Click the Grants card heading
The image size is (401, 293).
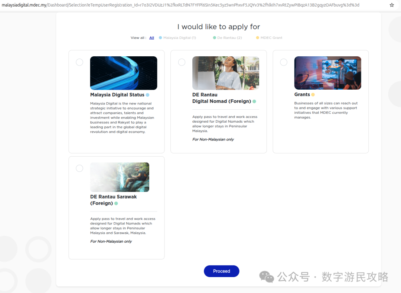coord(302,94)
